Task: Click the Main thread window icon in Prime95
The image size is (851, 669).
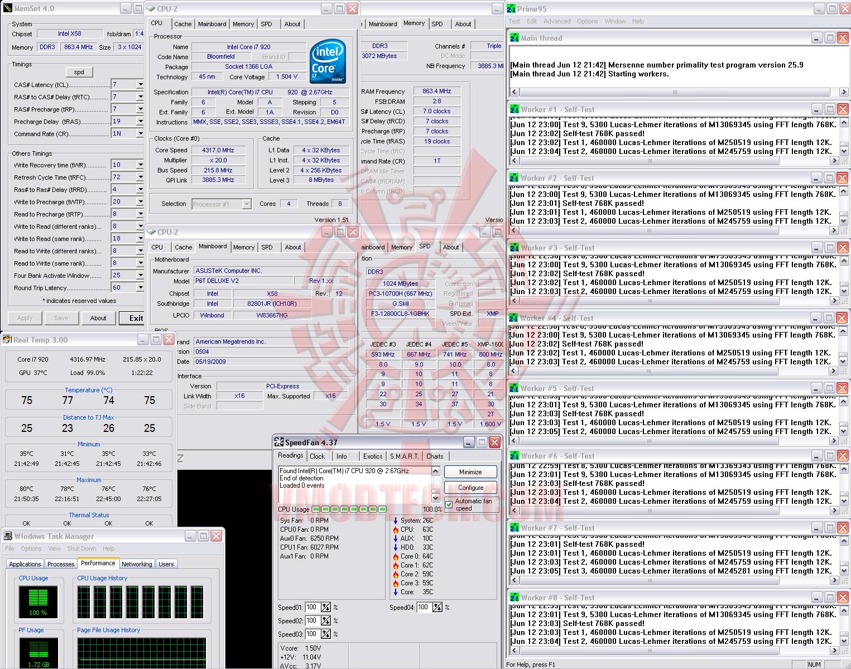Action: [x=515, y=38]
